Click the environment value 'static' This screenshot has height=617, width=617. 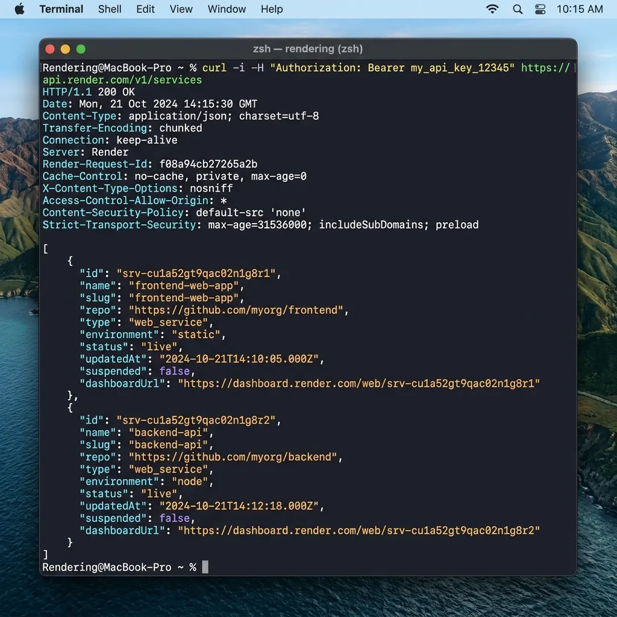tap(196, 335)
